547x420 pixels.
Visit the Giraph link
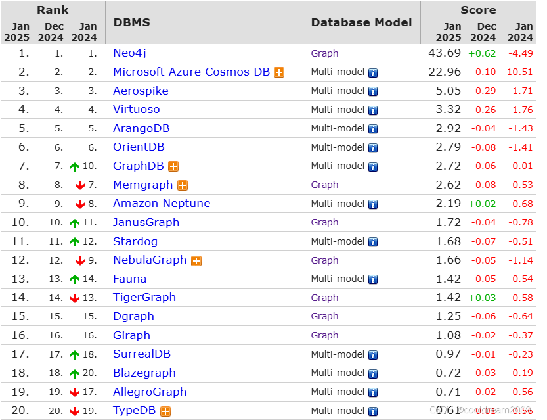point(131,335)
